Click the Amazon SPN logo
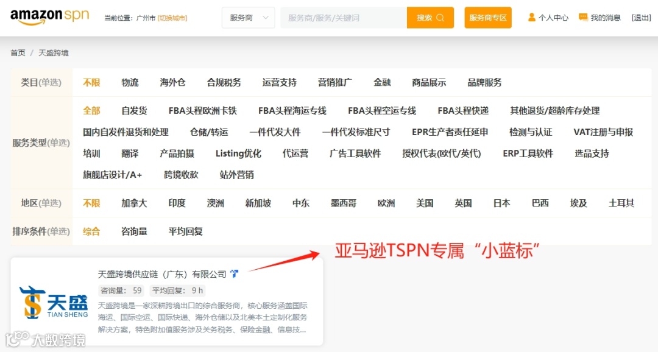The image size is (658, 352). (49, 16)
